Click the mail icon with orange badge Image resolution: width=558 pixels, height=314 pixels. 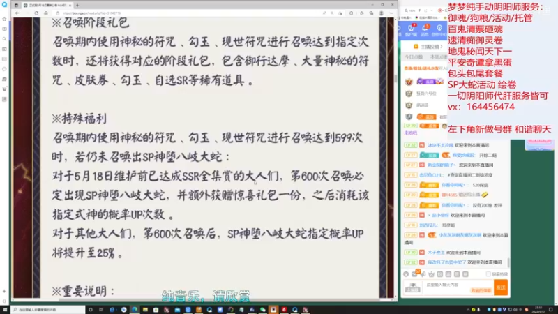click(x=415, y=274)
